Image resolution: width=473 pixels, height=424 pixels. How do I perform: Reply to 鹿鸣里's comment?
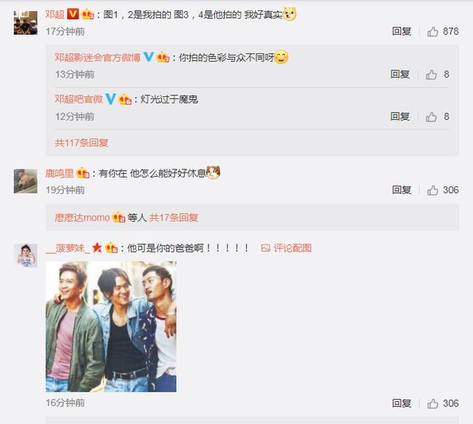point(401,190)
